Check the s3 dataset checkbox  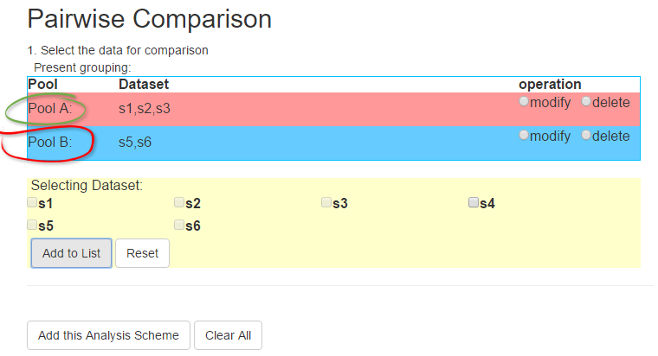(326, 203)
